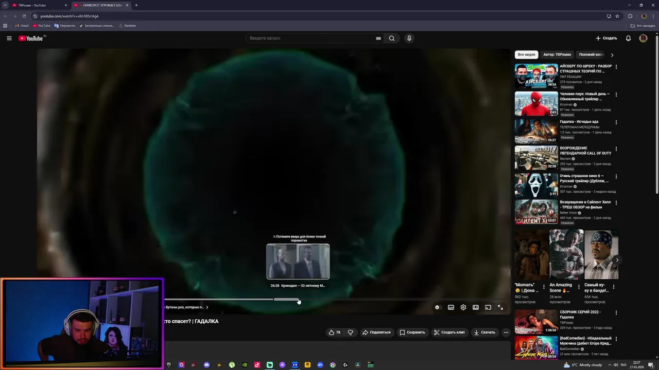Open Человек-паук: Новый день thumbnail
659x370 pixels.
(536, 103)
